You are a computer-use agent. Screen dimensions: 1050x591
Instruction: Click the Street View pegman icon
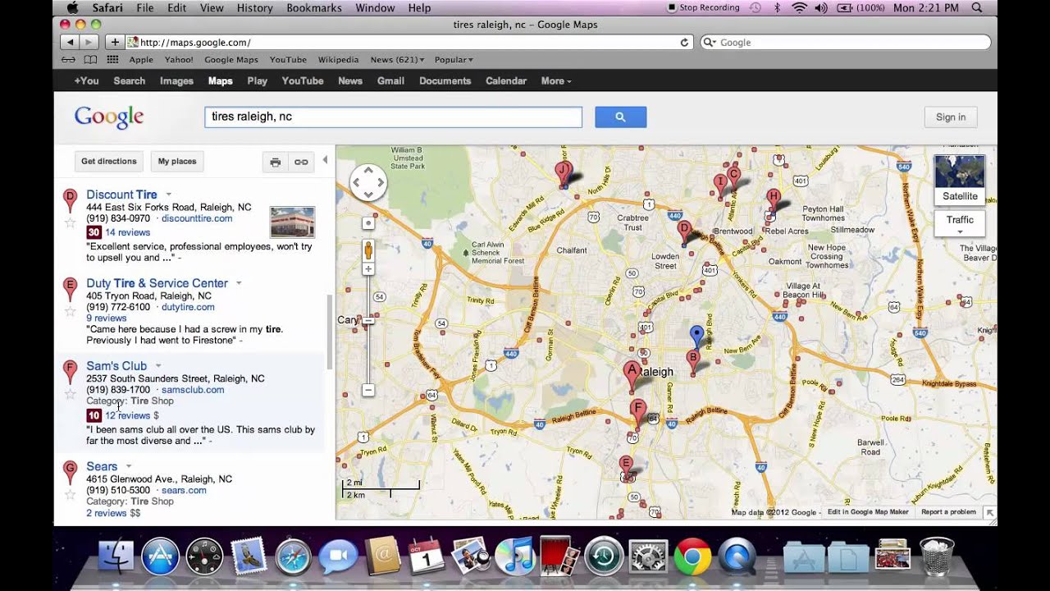click(x=368, y=250)
